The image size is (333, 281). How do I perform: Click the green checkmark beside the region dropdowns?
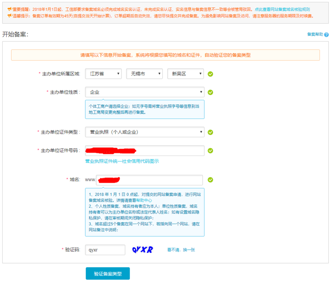[210, 74]
